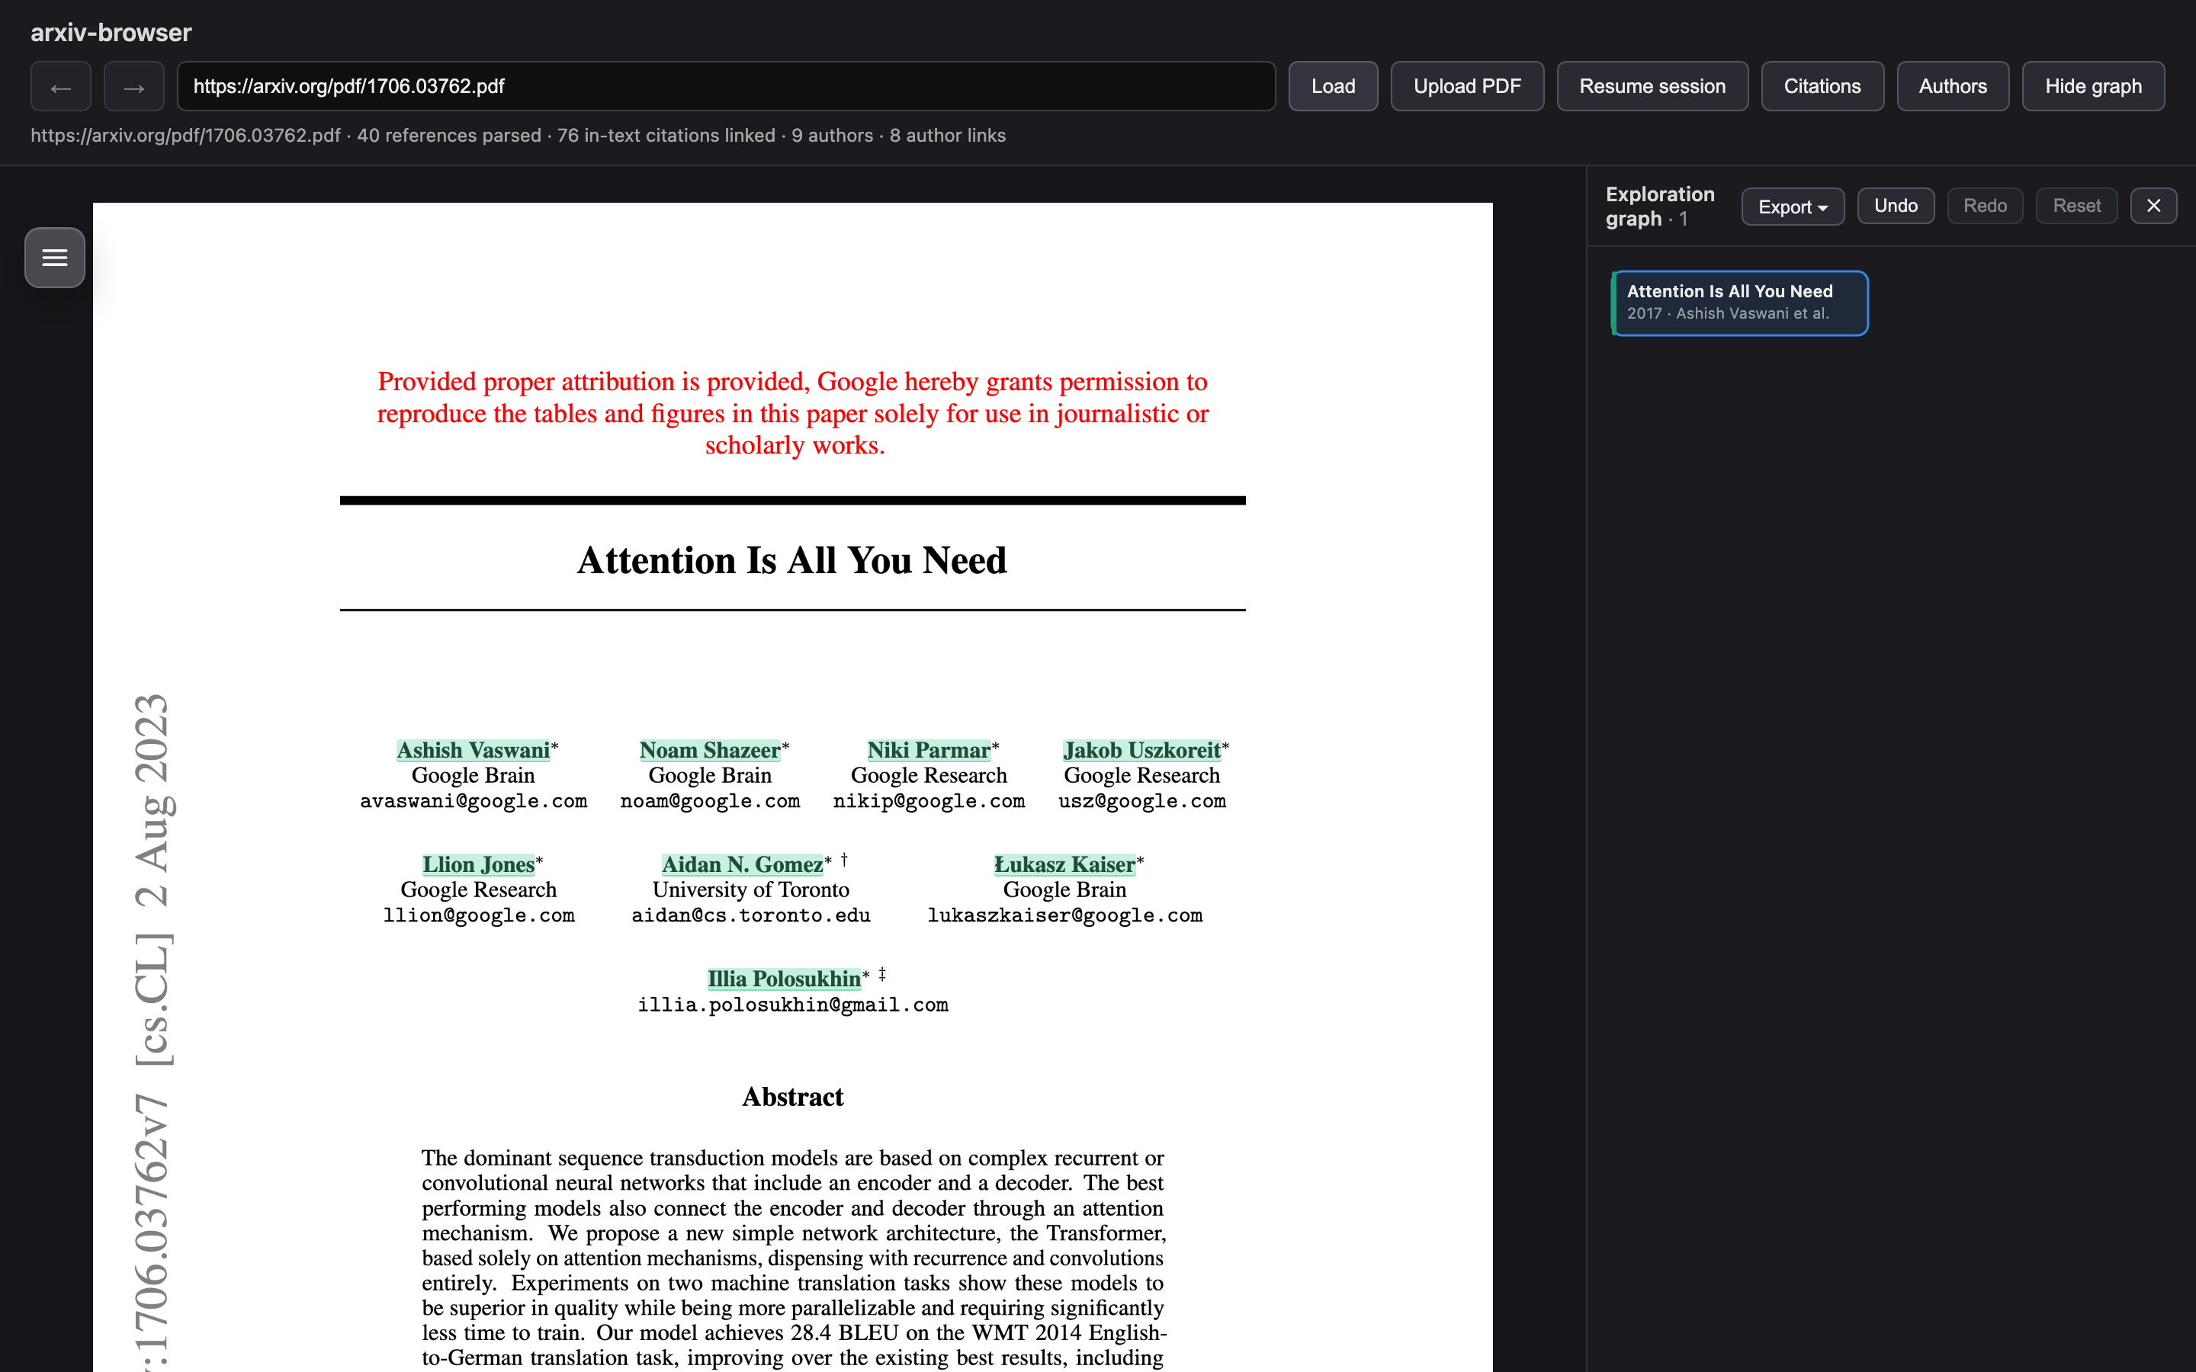Viewport: 2196px width, 1372px height.
Task: Open the hamburger menu over the PDF
Action: (x=54, y=258)
